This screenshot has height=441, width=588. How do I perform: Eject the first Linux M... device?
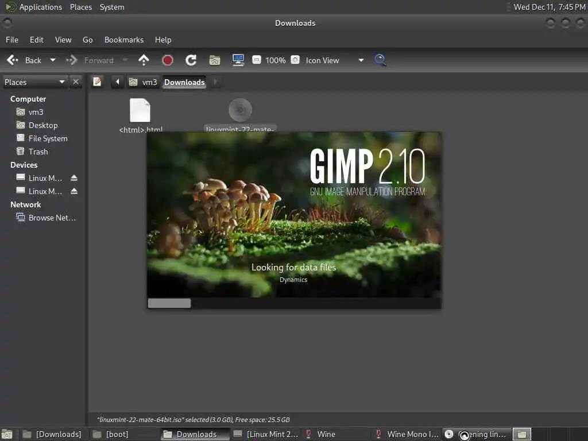click(x=74, y=178)
